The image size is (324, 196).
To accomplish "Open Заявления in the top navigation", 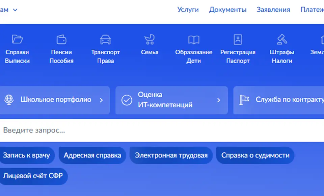I will [x=273, y=9].
